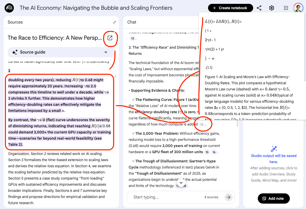Click citation chip 15
This screenshot has height=209, width=306.
(207, 152)
